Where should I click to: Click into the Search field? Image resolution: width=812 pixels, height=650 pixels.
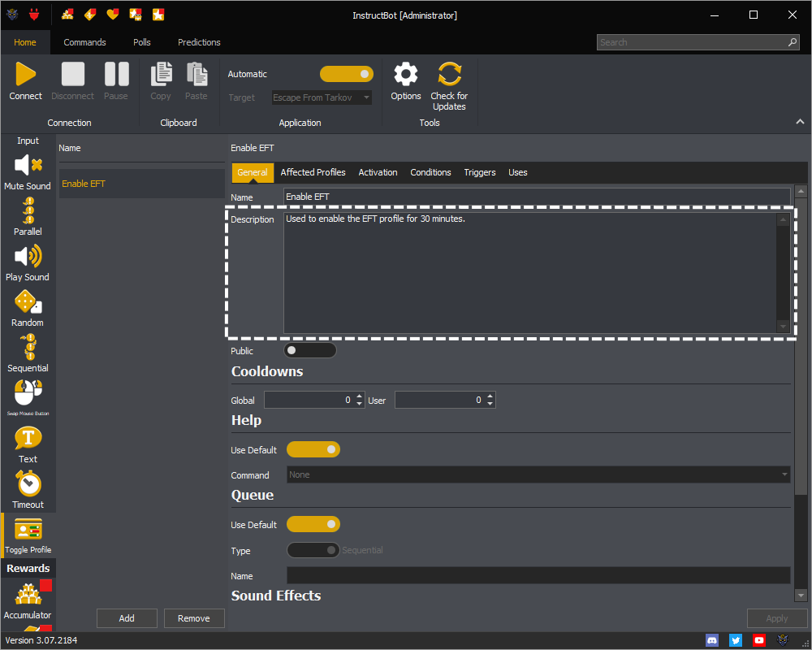(x=690, y=42)
